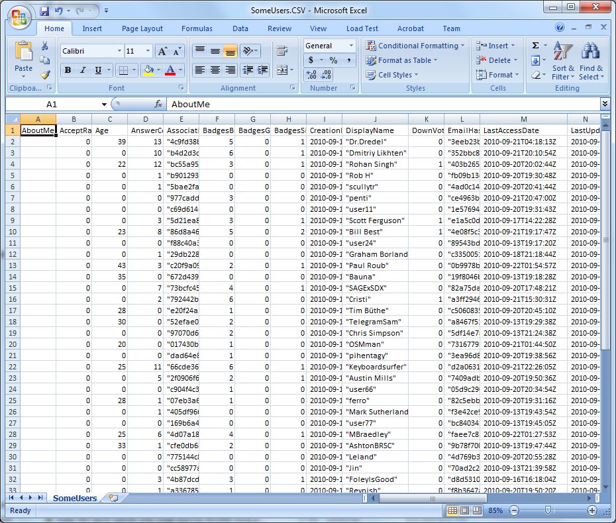Select column M header
Screen dimensions: 616x523
pos(523,119)
